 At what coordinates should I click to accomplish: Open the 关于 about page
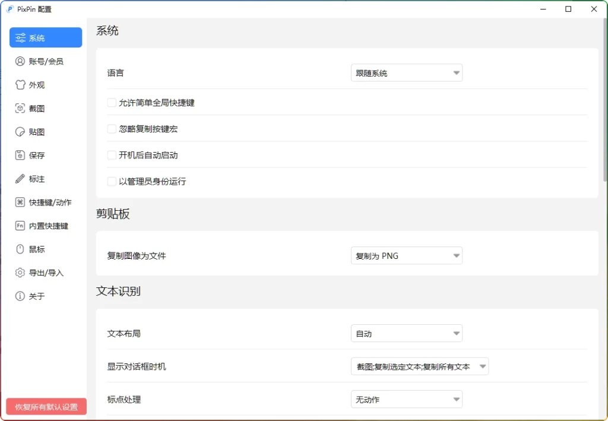point(36,296)
